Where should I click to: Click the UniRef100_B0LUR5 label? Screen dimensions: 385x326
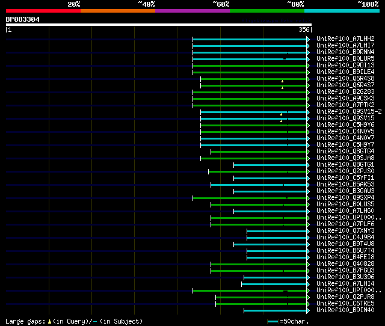tap(345, 59)
